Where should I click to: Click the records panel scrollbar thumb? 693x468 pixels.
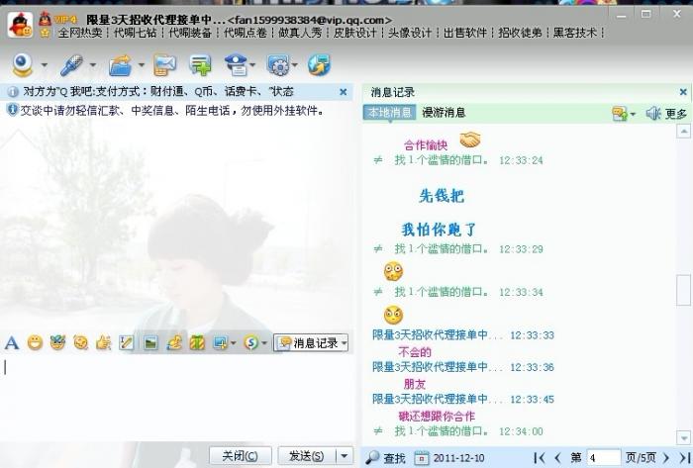tap(684, 290)
